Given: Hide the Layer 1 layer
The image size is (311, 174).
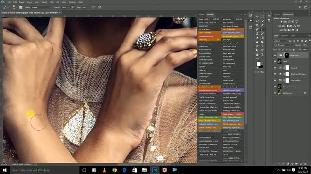Looking at the screenshot, I should click(x=275, y=61).
